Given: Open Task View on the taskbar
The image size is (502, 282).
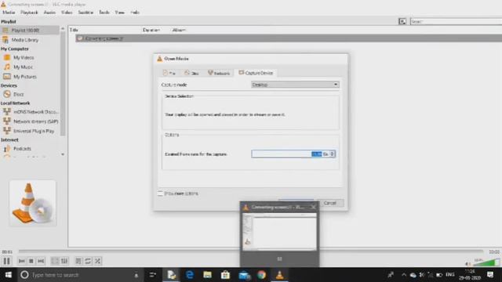Looking at the screenshot, I should click(x=153, y=275).
